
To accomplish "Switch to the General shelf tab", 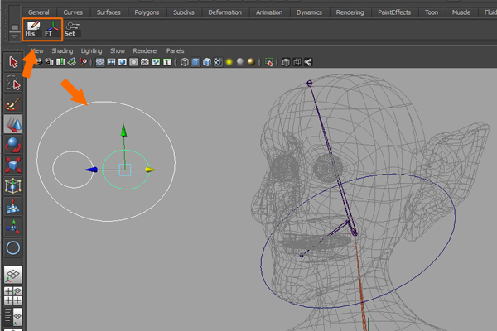I will tap(39, 12).
